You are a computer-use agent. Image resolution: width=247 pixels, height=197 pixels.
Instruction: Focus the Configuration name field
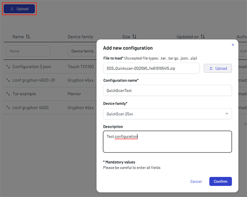(x=167, y=90)
